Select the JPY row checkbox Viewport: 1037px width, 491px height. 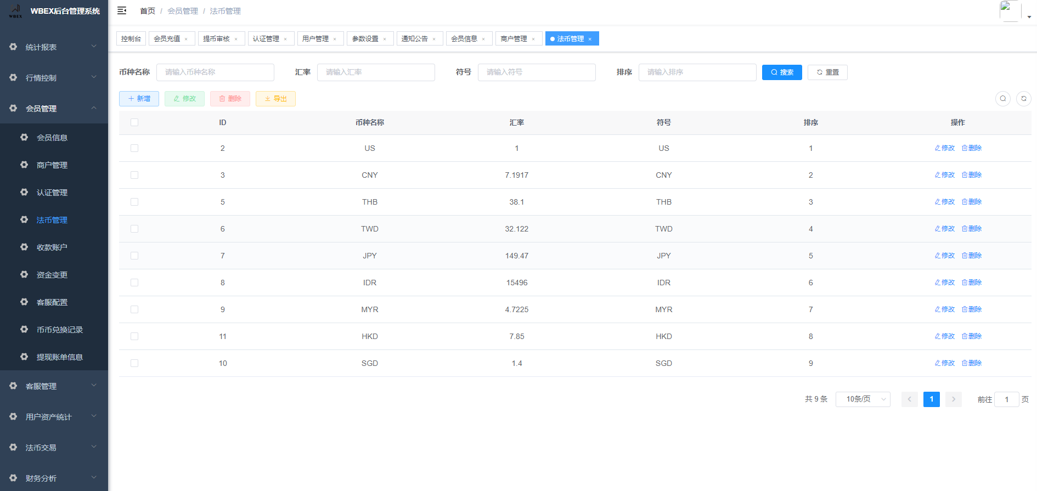pos(134,256)
